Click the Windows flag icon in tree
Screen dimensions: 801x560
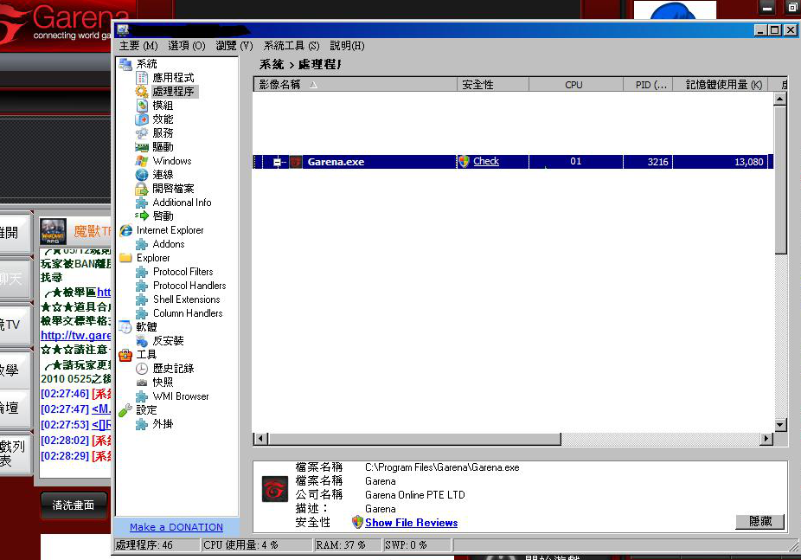coord(142,161)
